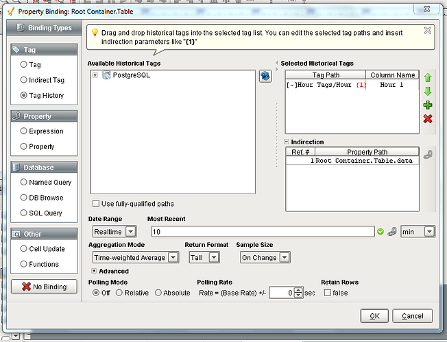Click the Polling Rate number field
The width and height of the screenshot is (447, 342).
[282, 293]
